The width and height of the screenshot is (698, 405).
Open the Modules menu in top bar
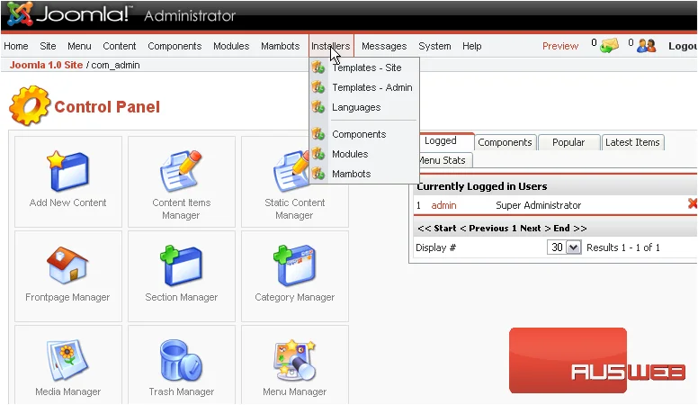click(x=231, y=46)
